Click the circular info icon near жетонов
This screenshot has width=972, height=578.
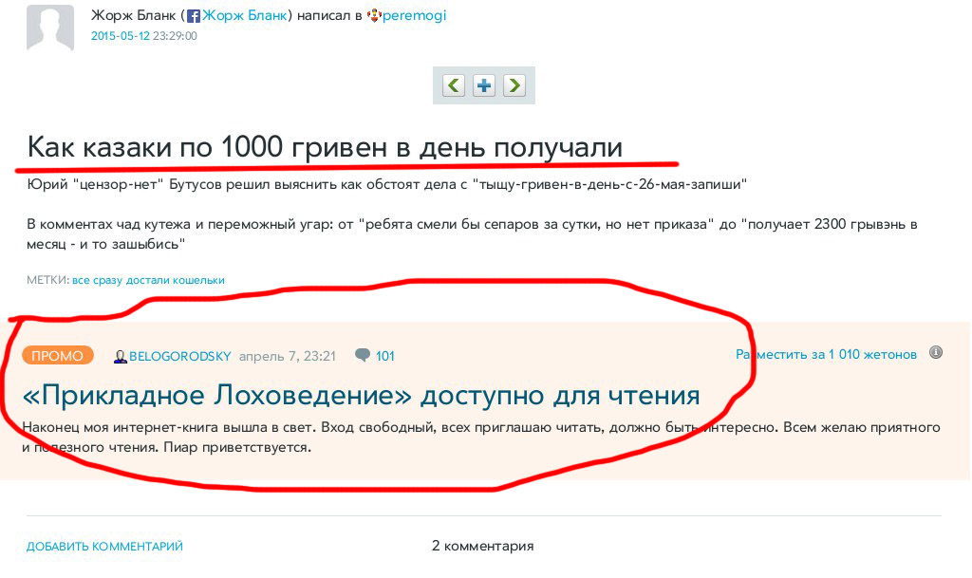click(x=936, y=354)
